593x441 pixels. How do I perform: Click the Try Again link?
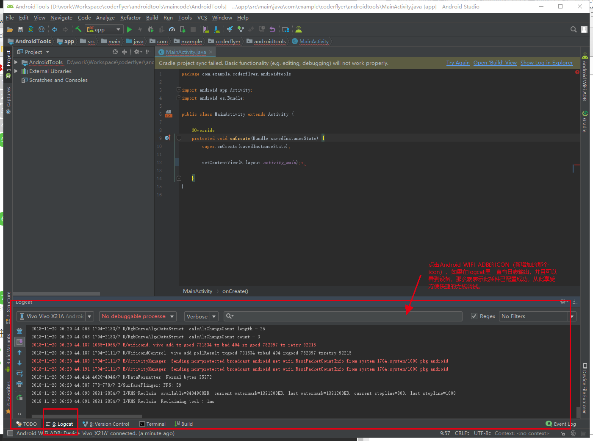[458, 63]
